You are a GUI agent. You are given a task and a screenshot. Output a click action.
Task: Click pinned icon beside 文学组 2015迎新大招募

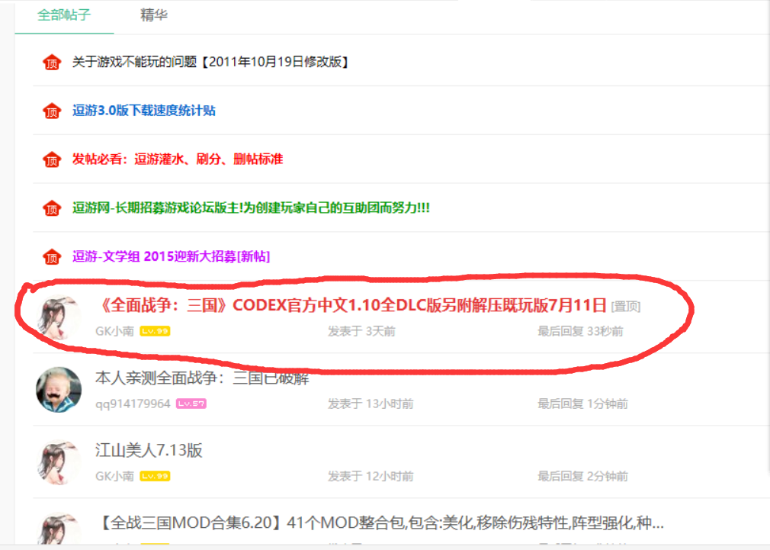(x=52, y=257)
